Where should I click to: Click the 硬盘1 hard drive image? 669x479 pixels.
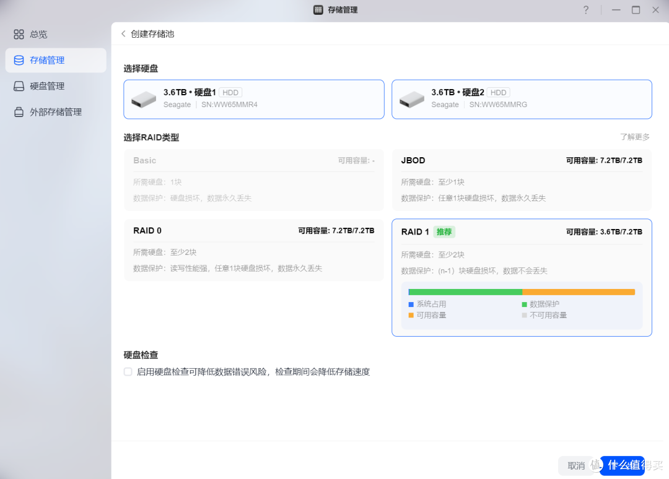[143, 99]
